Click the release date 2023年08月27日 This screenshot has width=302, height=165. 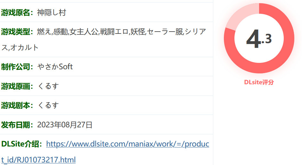(65, 125)
